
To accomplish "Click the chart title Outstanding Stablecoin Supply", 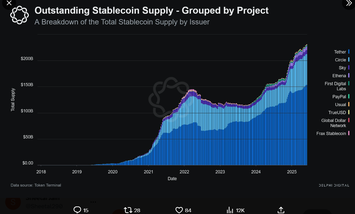I will pos(104,10).
